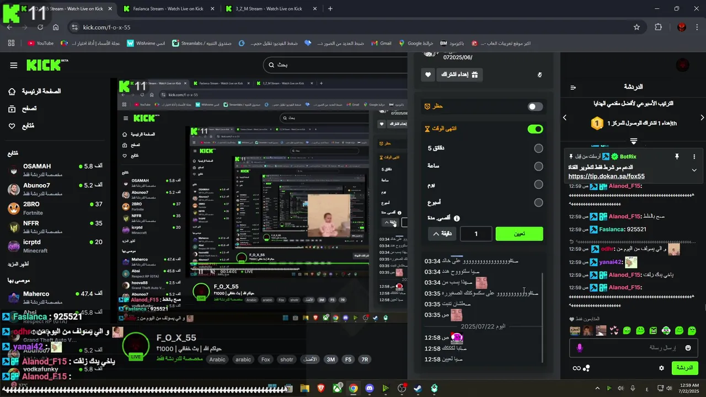
Task: Open the browser extensions puzzle icon
Action: (x=658, y=27)
